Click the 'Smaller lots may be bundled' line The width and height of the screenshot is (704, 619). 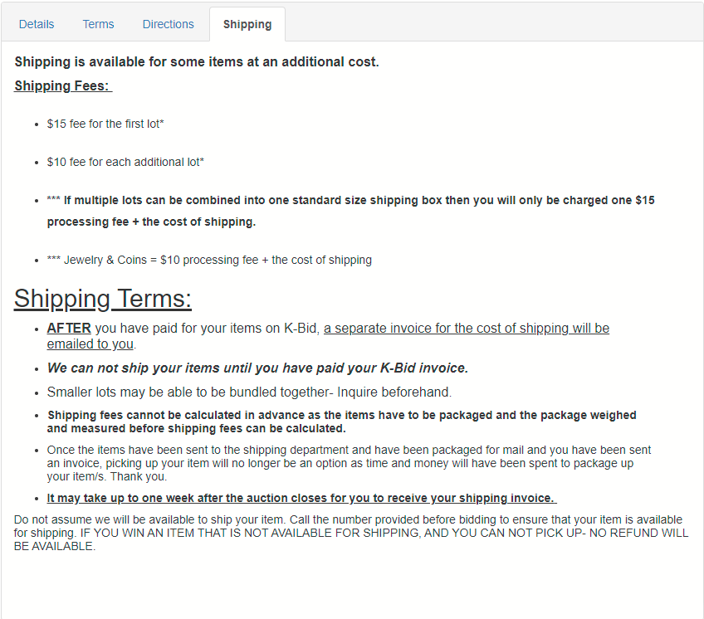[x=249, y=392]
